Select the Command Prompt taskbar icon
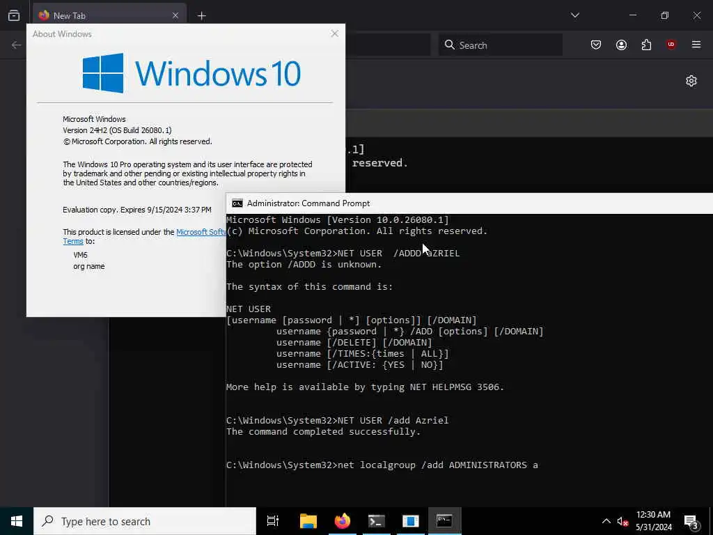This screenshot has height=535, width=713. 444,521
